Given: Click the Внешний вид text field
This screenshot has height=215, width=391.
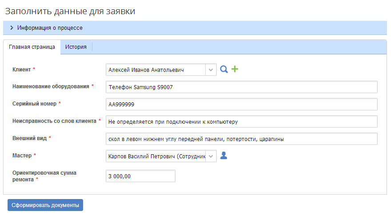Looking at the screenshot, I should coord(241,139).
